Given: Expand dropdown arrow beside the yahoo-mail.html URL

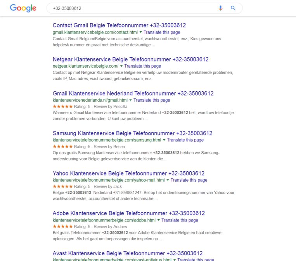Looking at the screenshot, I should click(x=168, y=180).
